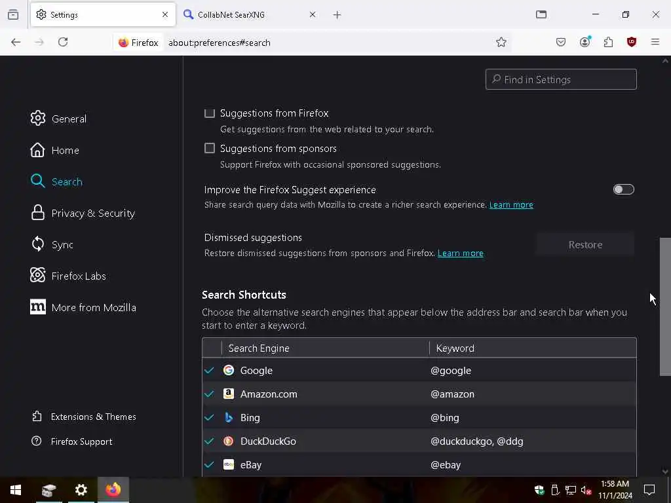Open the General settings category
Screen dimensions: 671x503
[x=58, y=119]
